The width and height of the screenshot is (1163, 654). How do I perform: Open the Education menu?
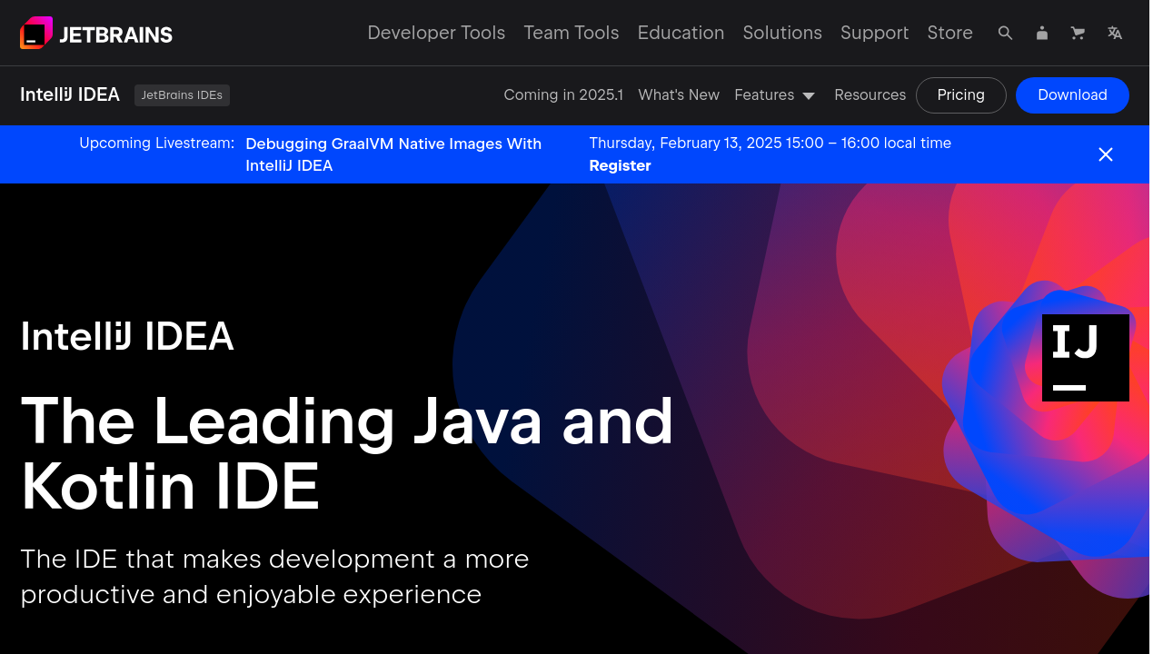tap(681, 33)
